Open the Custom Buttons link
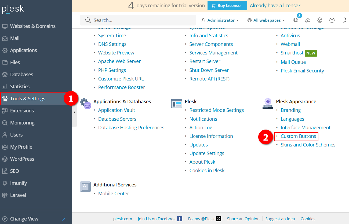The width and height of the screenshot is (349, 224). point(298,136)
